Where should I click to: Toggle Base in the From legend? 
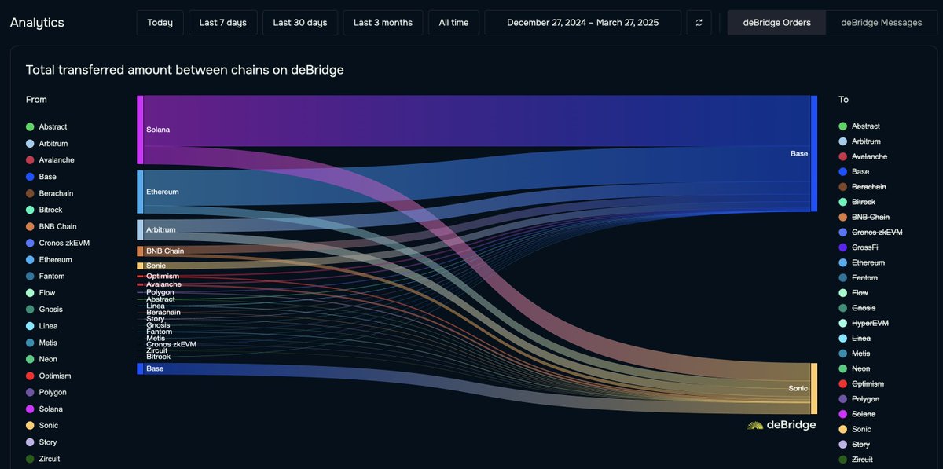[41, 177]
